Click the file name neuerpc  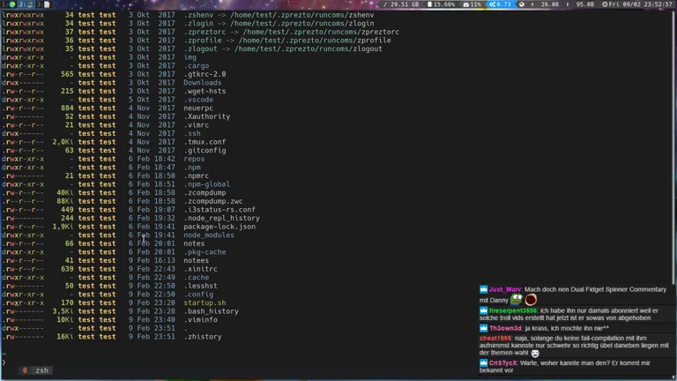198,108
